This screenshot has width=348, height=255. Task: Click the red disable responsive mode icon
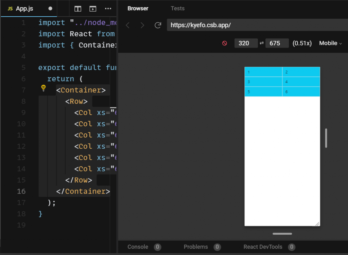tap(225, 43)
